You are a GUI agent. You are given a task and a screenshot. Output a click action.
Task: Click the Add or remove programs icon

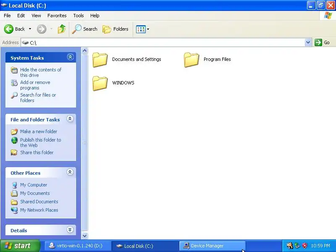point(14,83)
